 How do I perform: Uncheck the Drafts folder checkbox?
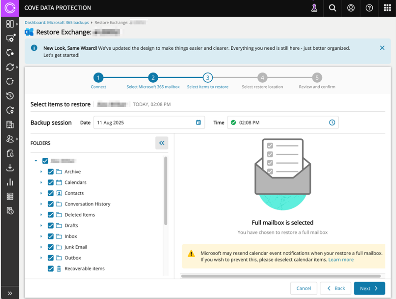51,225
